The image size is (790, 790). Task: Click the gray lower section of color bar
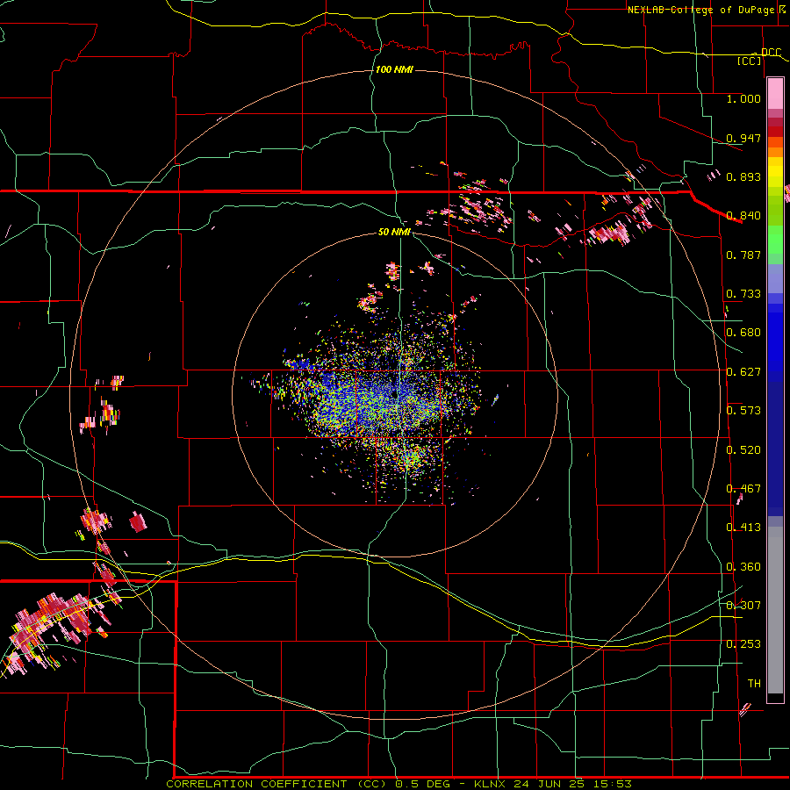point(775,610)
